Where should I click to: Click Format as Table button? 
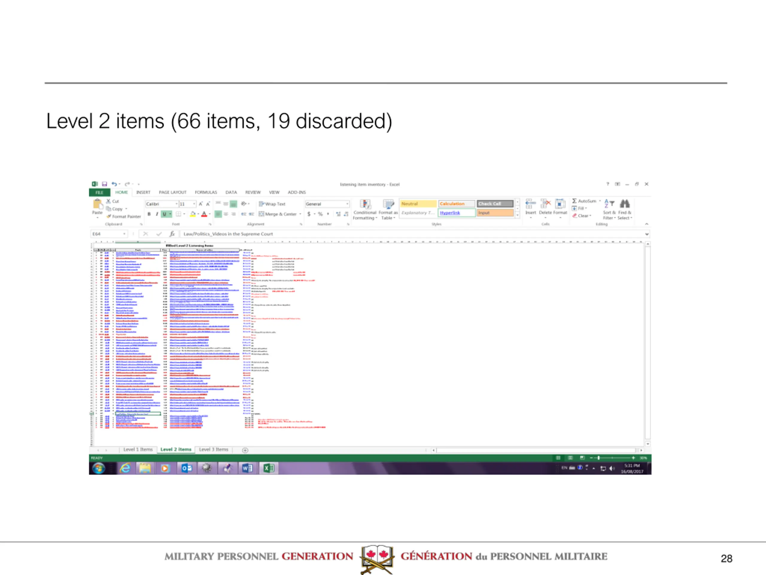[388, 209]
